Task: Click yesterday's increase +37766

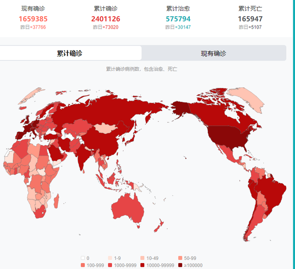Action: (x=38, y=27)
